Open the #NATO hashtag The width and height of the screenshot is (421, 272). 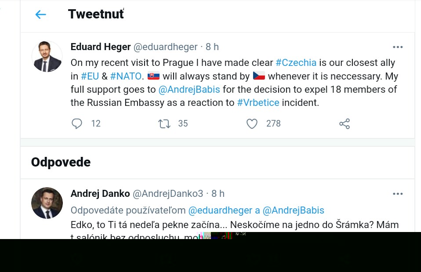(x=126, y=76)
